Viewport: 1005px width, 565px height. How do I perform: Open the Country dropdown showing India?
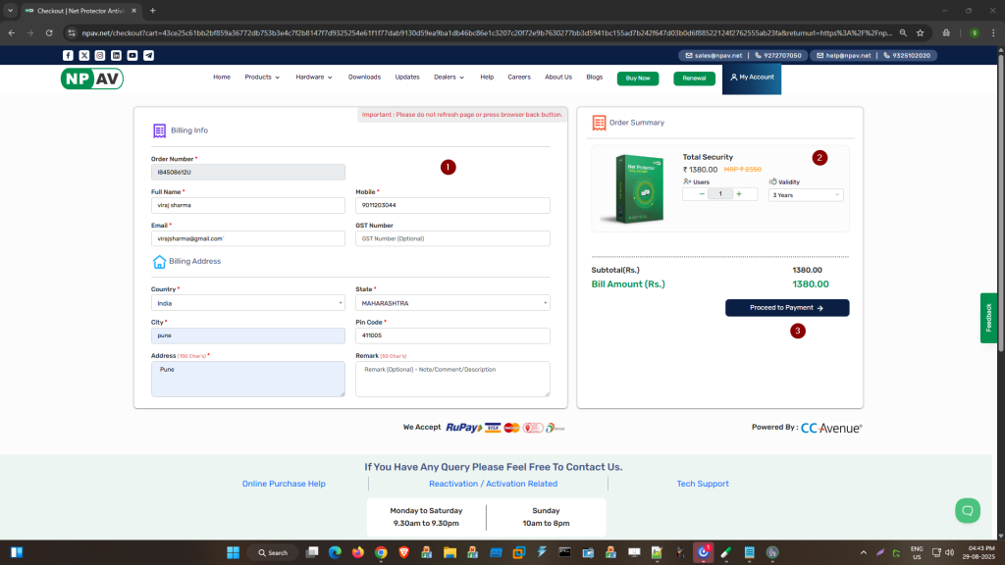[x=247, y=303]
